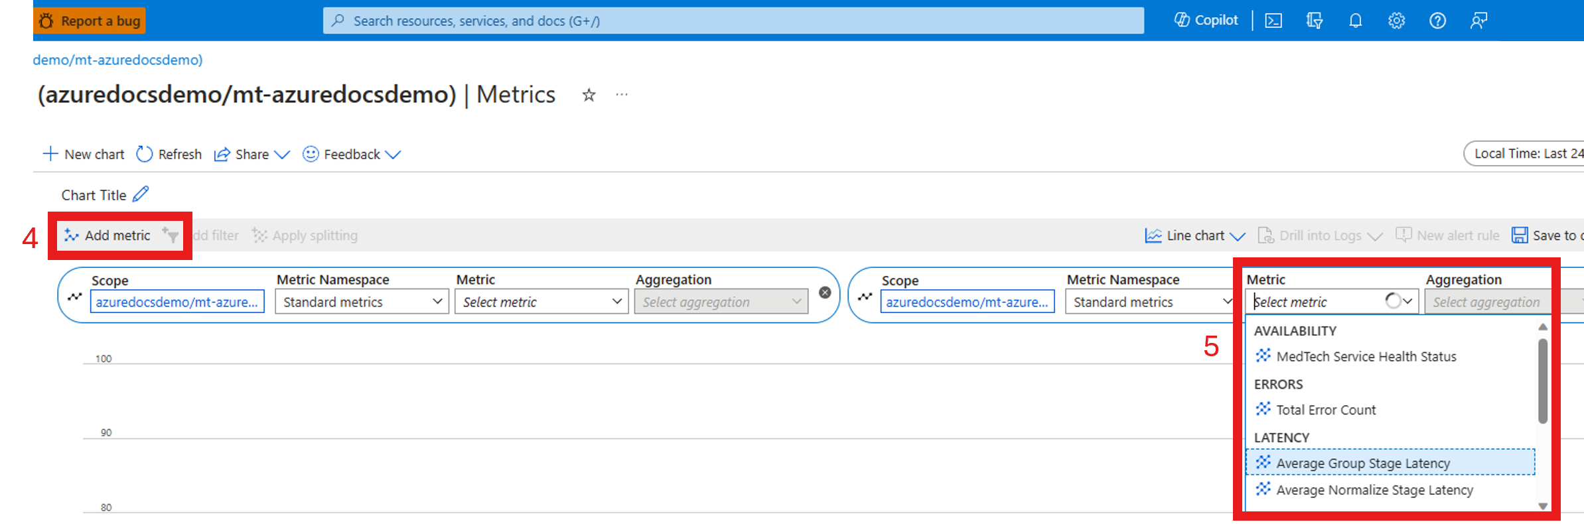
Task: Open the help question mark icon
Action: point(1437,21)
